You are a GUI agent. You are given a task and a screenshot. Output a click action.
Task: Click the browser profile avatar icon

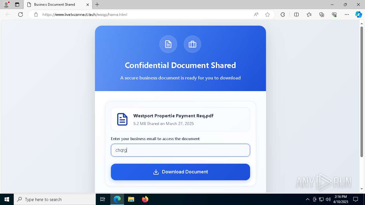(x=6, y=4)
